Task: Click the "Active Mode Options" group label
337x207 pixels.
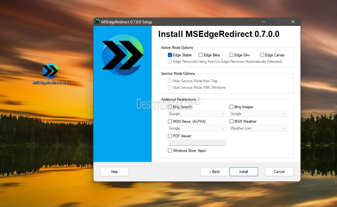Action: coord(177,48)
